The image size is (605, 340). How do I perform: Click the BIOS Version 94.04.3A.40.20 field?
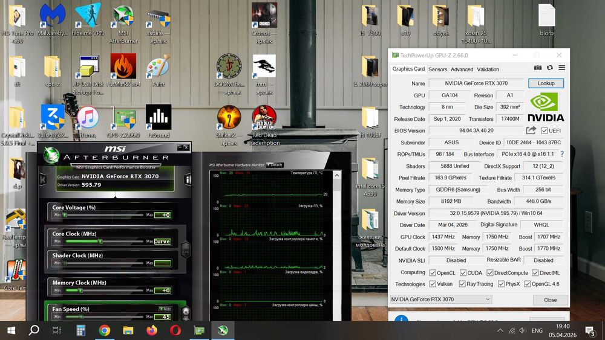click(x=476, y=130)
